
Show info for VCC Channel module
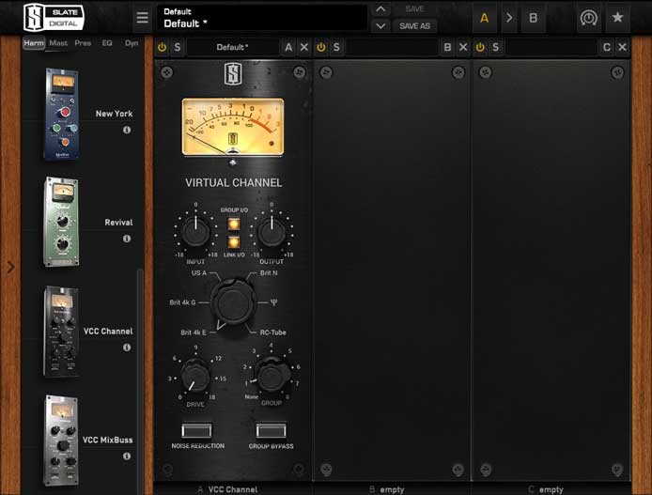(x=127, y=348)
